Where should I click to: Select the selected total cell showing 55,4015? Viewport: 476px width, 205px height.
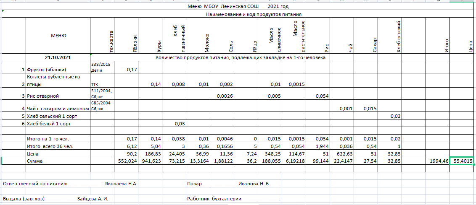(x=463, y=161)
